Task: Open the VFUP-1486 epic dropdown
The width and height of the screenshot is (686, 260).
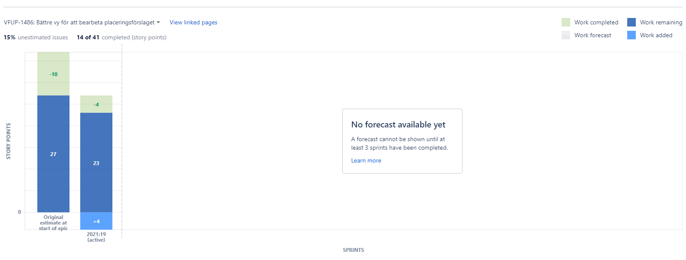Action: tap(82, 22)
